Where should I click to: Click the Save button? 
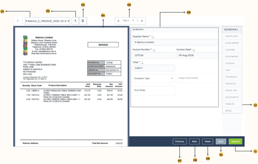(221, 141)
